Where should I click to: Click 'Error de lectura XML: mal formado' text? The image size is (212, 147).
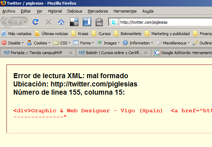pyautogui.click(x=71, y=76)
